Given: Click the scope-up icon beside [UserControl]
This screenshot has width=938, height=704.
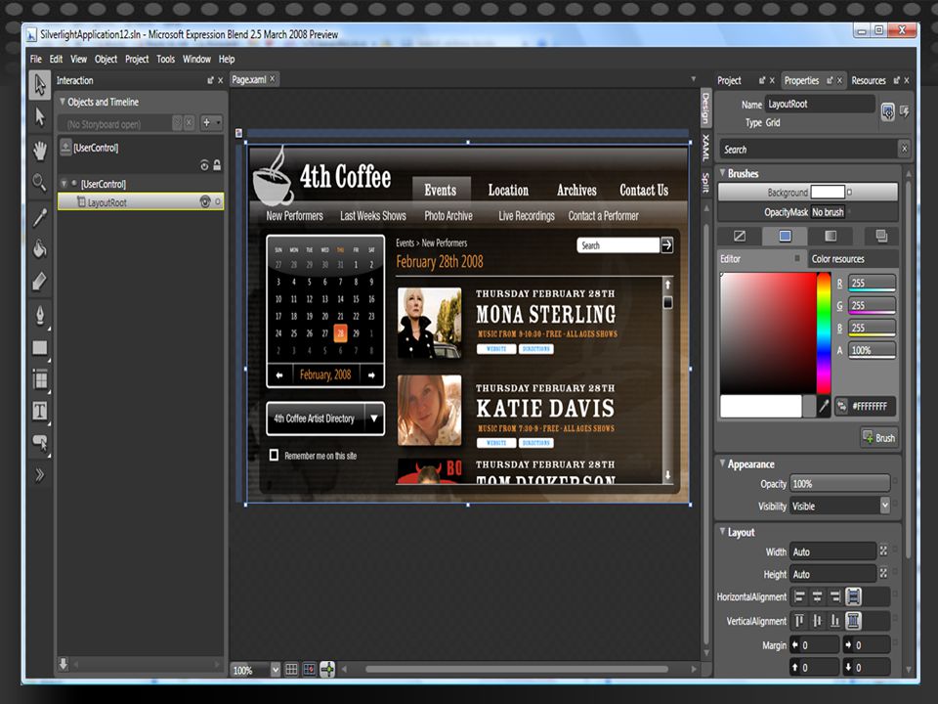Looking at the screenshot, I should pos(65,148).
